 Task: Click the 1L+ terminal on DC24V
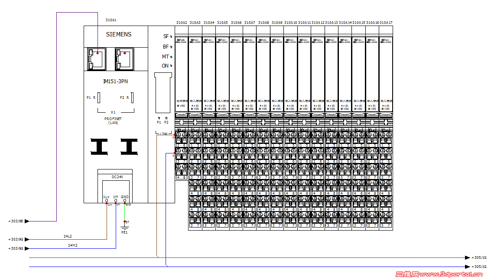(x=106, y=201)
